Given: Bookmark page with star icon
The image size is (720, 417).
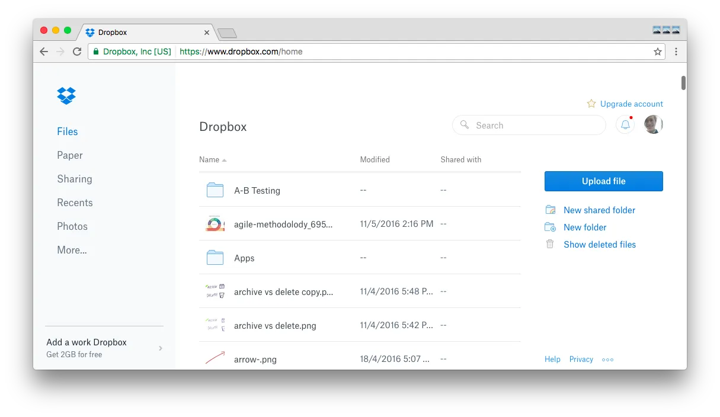Looking at the screenshot, I should coord(658,52).
